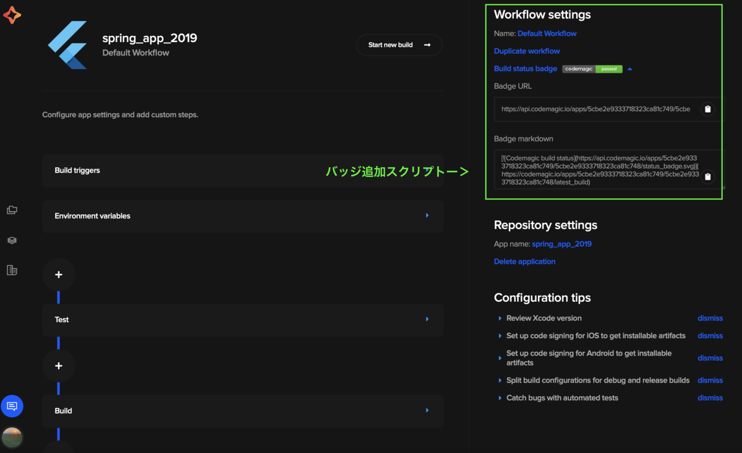Screen dimensions: 742x453
Task: Select the Builds icon in the sidebar
Action: point(12,240)
